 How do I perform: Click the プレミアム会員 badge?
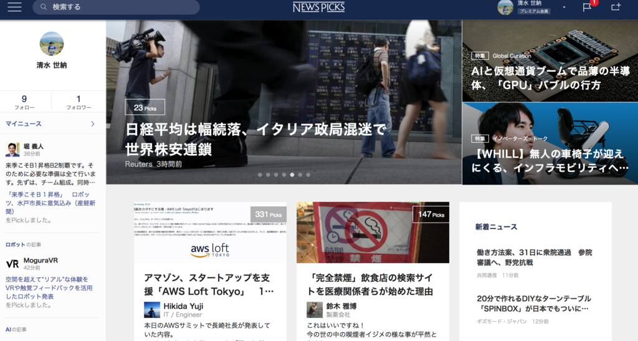tap(534, 11)
